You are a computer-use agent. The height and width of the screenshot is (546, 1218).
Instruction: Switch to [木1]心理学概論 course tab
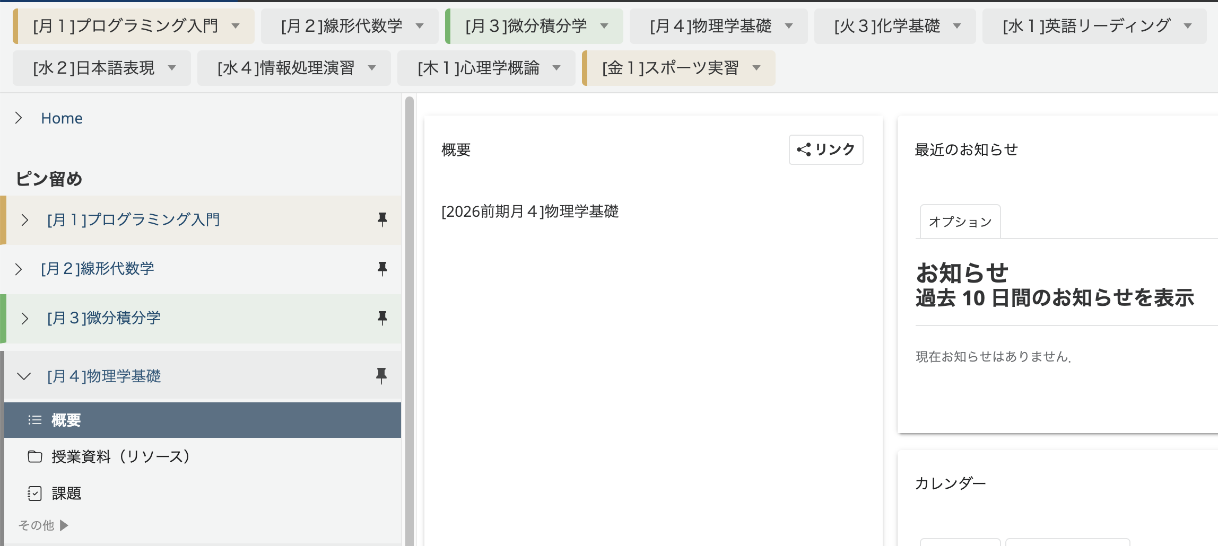478,68
